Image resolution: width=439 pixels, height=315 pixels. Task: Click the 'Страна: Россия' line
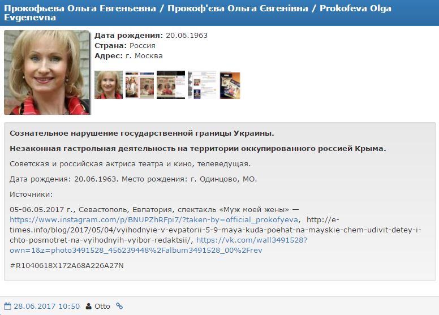click(x=125, y=46)
